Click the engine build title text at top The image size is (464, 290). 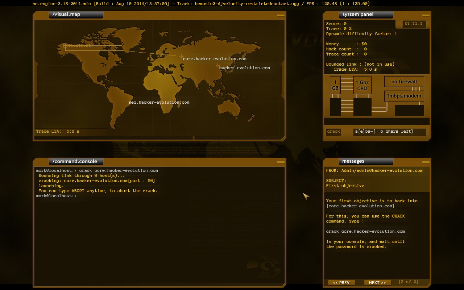201,4
